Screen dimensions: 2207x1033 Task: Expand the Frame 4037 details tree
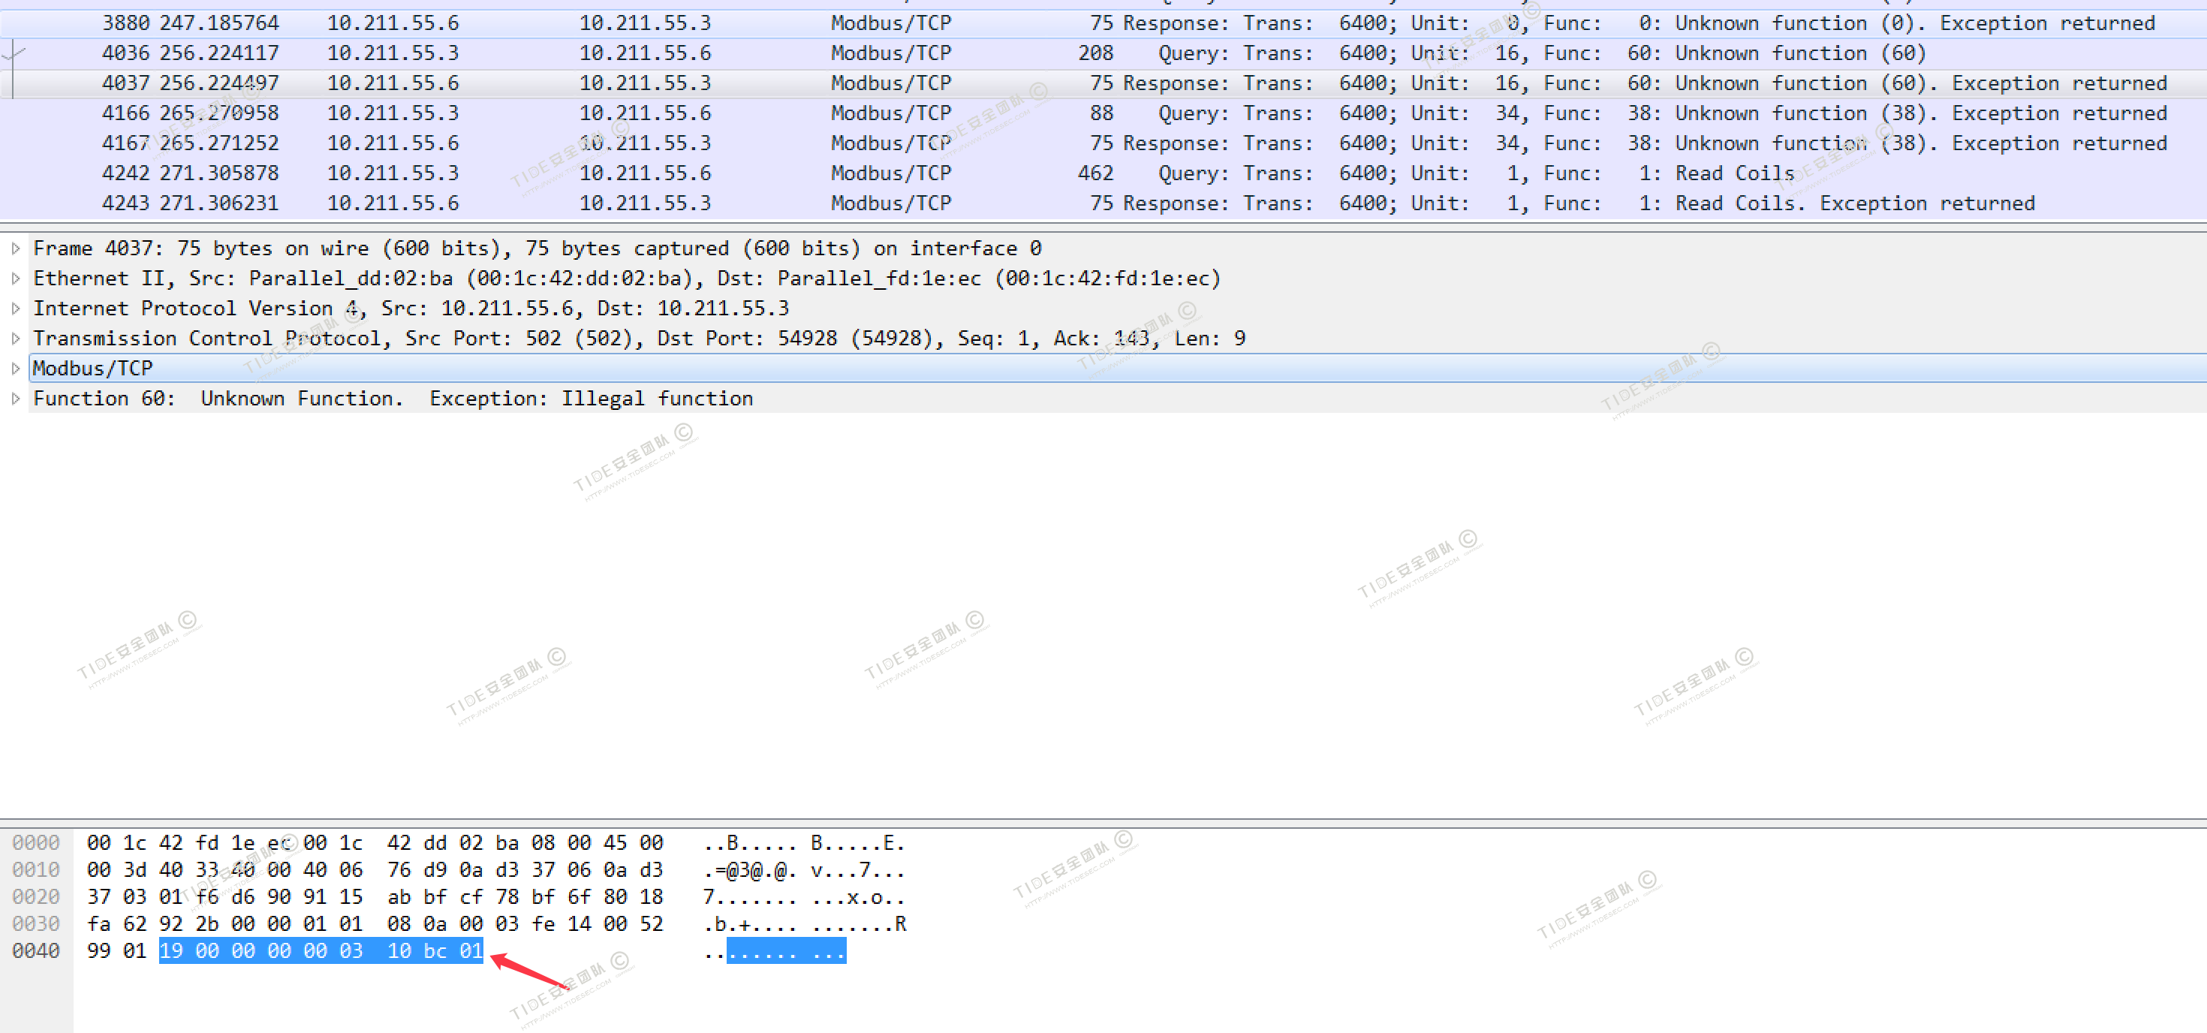coord(16,248)
